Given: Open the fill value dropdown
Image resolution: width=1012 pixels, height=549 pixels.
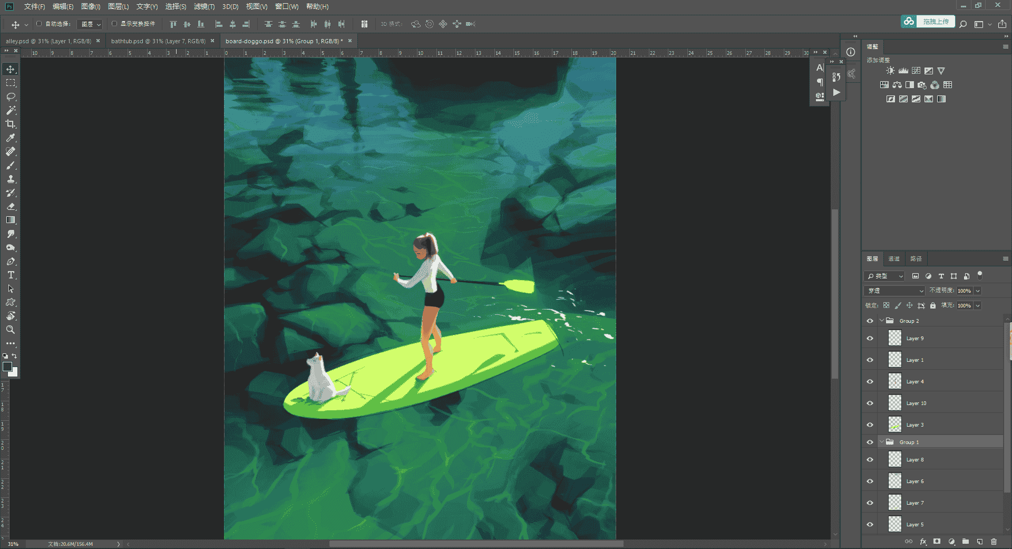Looking at the screenshot, I should point(978,305).
